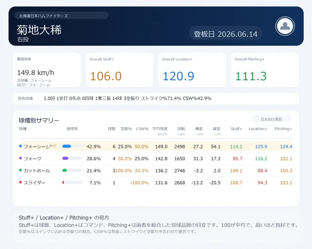Viewport: 312px width, 249px height.
Task: Click the 2498 rpm spin cell
Action: click(180, 147)
